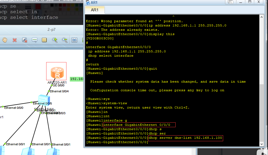Select the AR1 router device icon
The image size is (268, 155).
coord(57,72)
